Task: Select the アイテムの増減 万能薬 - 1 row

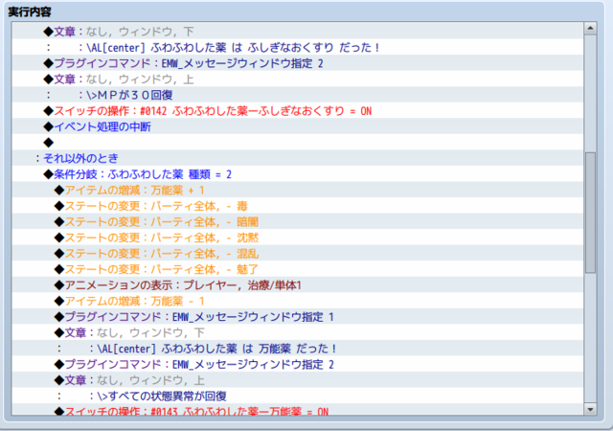Action: (298, 301)
